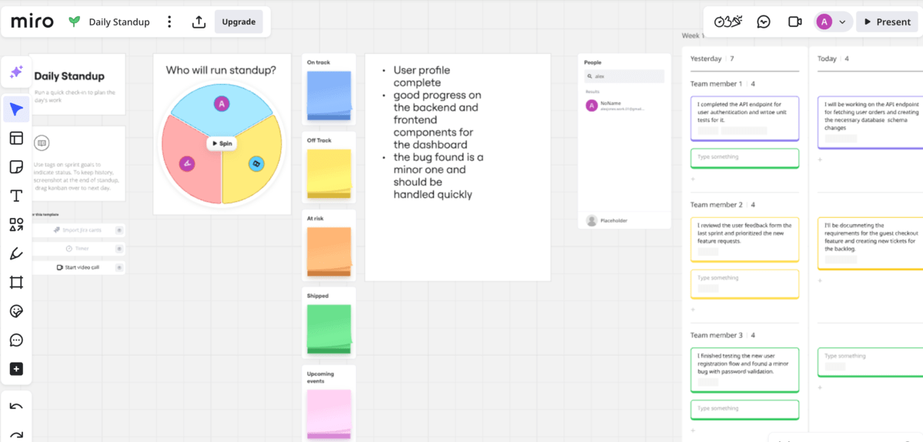Open the plus more-tools menu in toolbar
The width and height of the screenshot is (923, 442).
(x=16, y=369)
